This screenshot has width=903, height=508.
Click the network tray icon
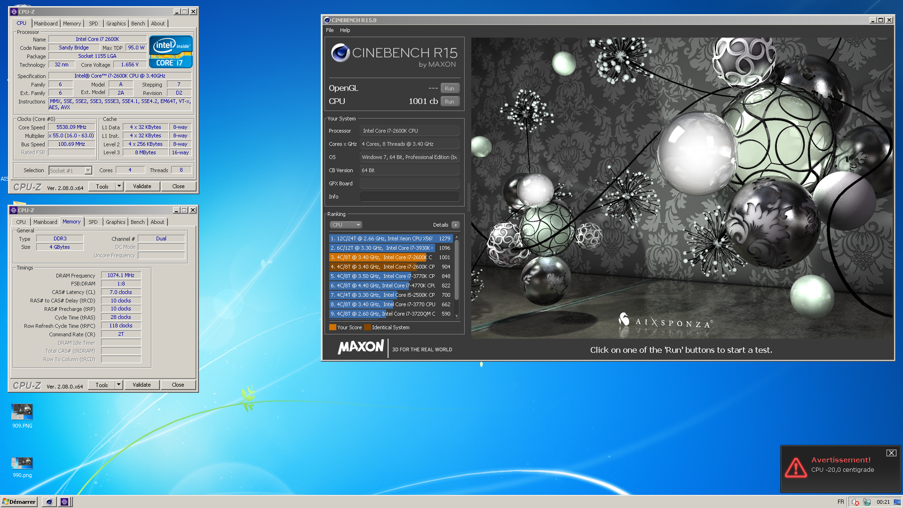tap(867, 502)
